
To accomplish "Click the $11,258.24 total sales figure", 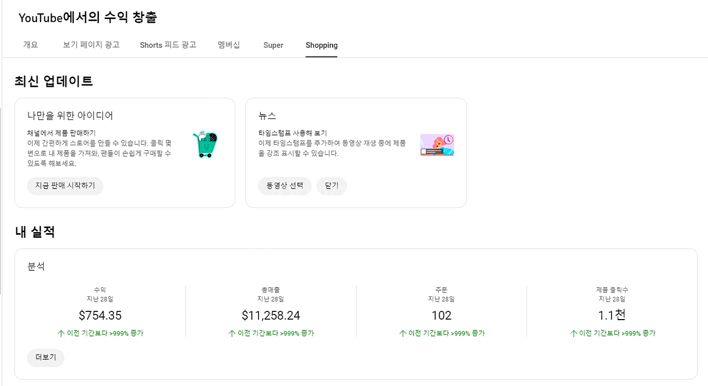I will (x=271, y=315).
